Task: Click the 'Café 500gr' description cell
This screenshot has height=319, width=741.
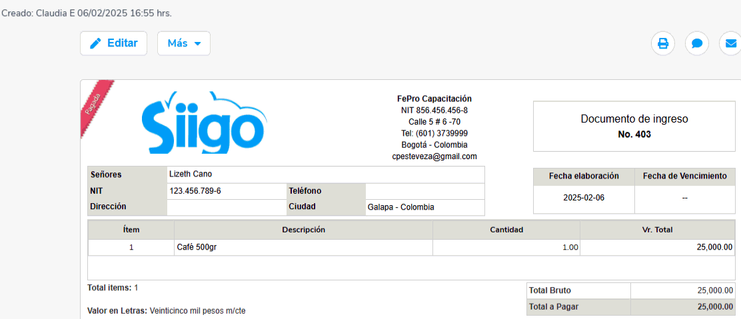Action: click(x=303, y=247)
